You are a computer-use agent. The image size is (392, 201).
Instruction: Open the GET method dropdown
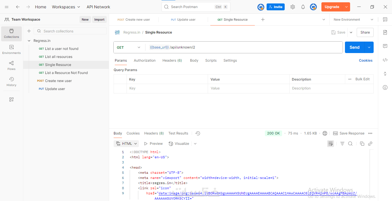[129, 47]
